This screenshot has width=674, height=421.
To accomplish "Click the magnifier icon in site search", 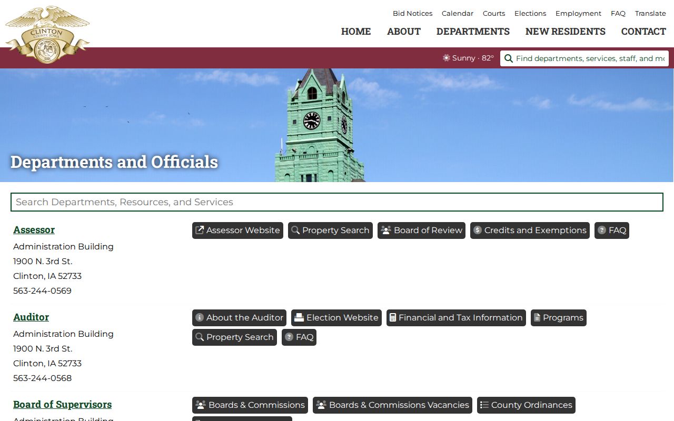I will [509, 58].
